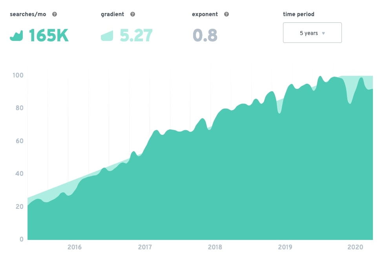The width and height of the screenshot is (378, 258).
Task: Click the 0.8 exponent value
Action: click(x=205, y=35)
